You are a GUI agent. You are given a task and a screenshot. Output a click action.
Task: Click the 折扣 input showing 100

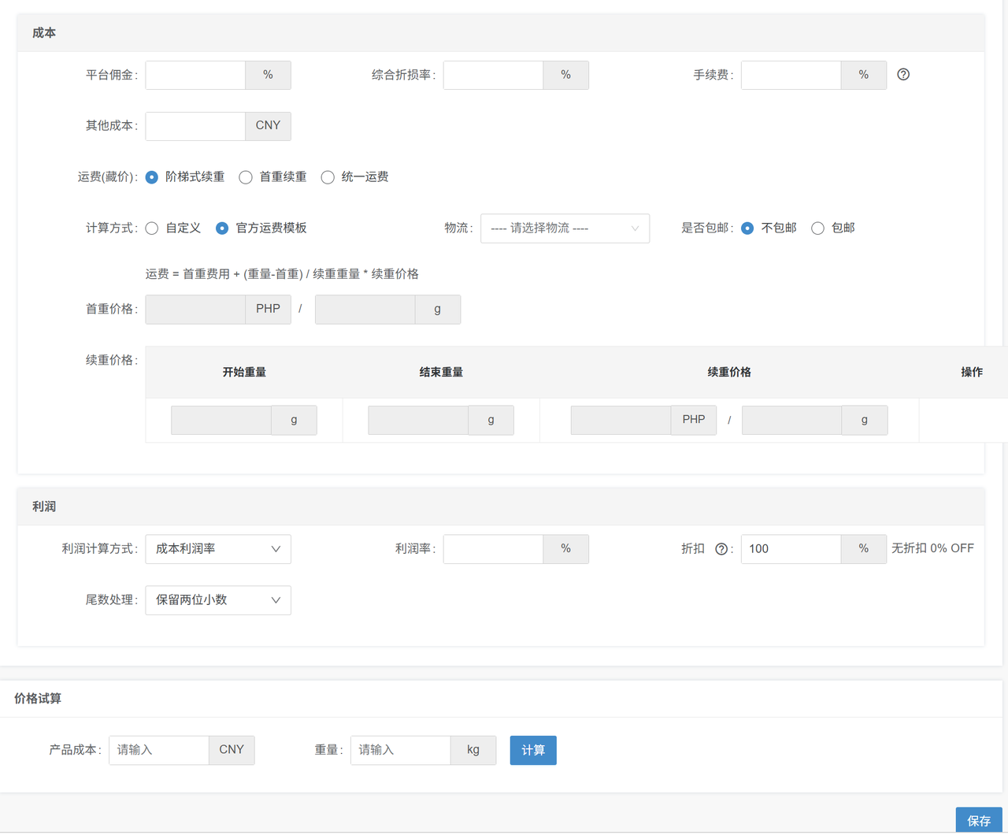point(791,549)
